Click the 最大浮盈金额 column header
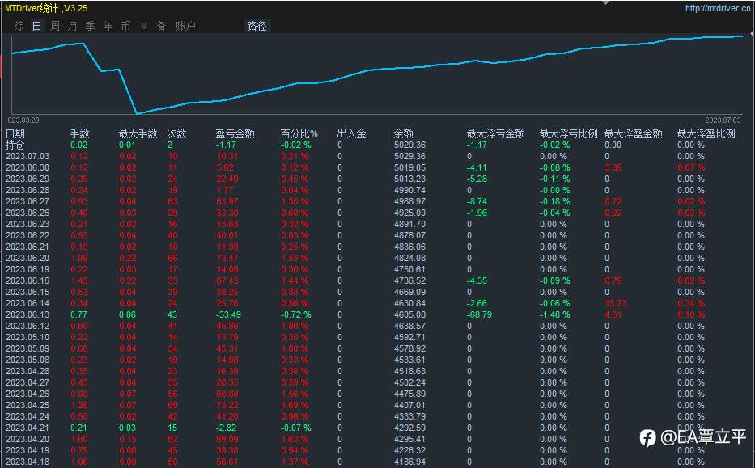Viewport: 755px width, 468px height. pyautogui.click(x=633, y=133)
